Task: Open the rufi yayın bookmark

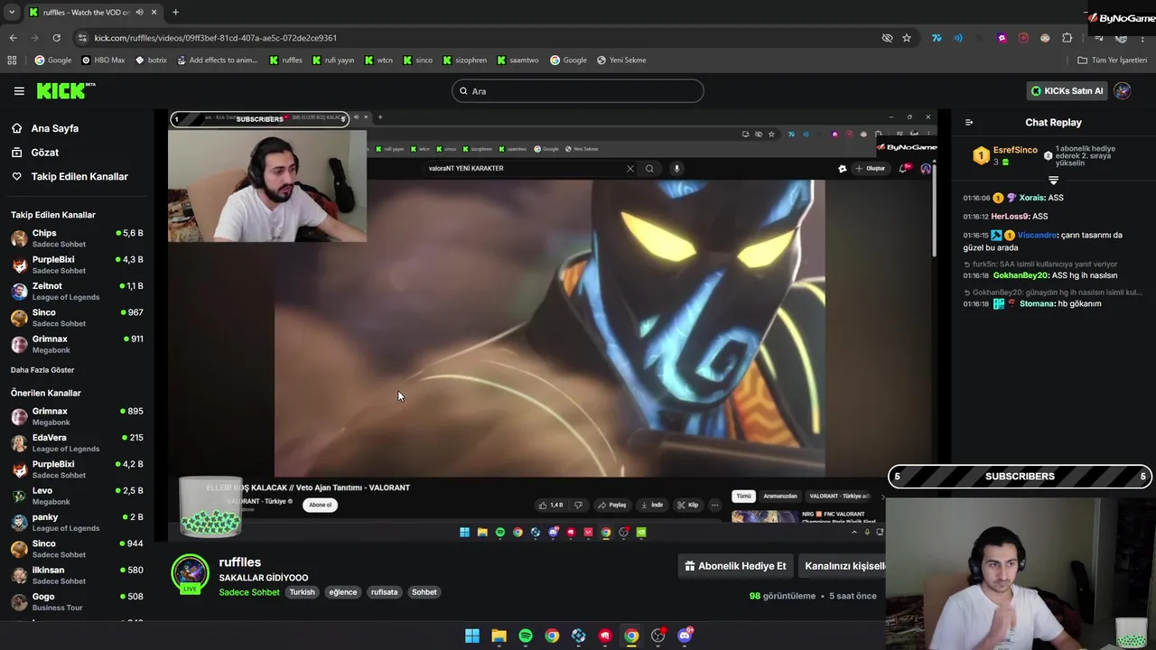Action: pyautogui.click(x=332, y=60)
